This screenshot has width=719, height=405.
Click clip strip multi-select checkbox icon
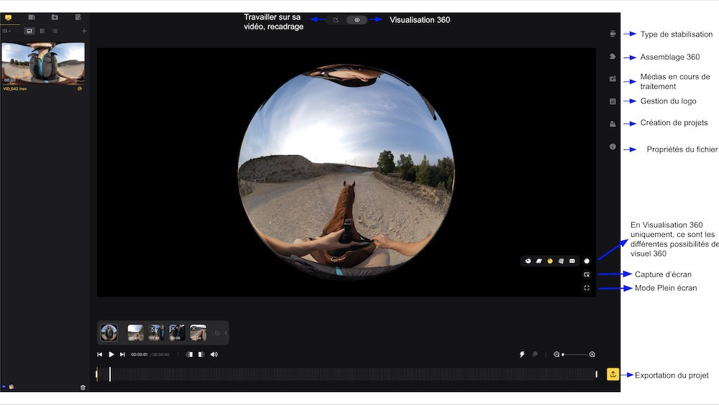point(217,332)
